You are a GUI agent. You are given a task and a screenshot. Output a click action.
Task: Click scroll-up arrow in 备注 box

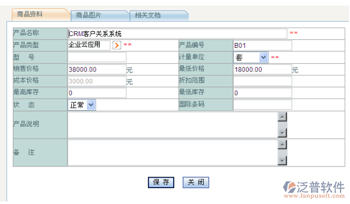coord(282,145)
